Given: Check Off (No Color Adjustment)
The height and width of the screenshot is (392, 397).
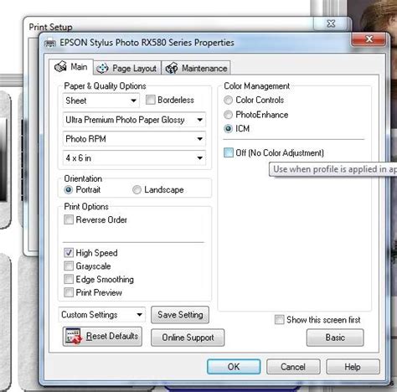Looking at the screenshot, I should [229, 152].
